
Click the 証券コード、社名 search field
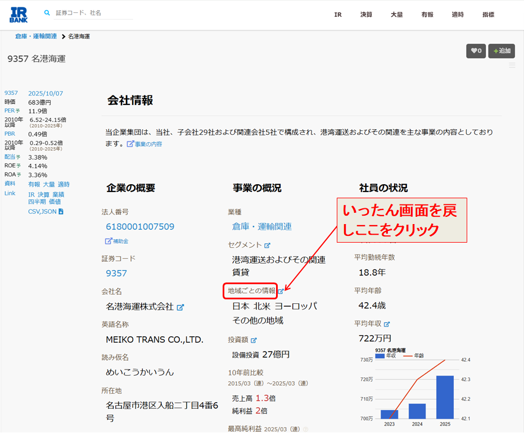(x=93, y=13)
